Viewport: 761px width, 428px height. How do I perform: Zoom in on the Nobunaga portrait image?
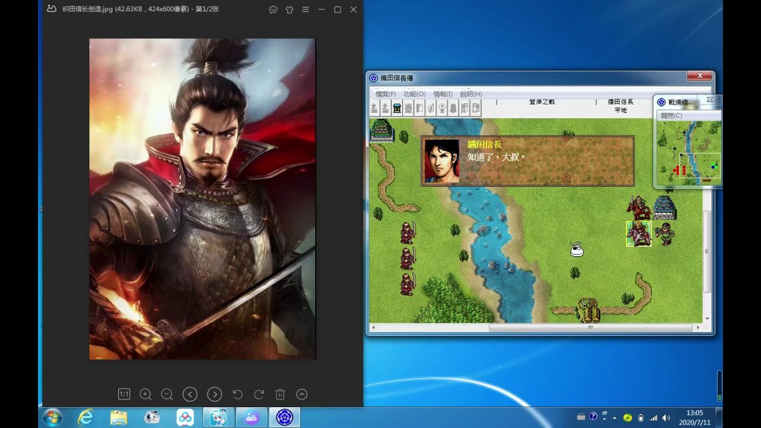pos(146,394)
